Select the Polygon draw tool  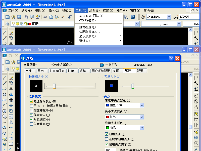coord(5,94)
